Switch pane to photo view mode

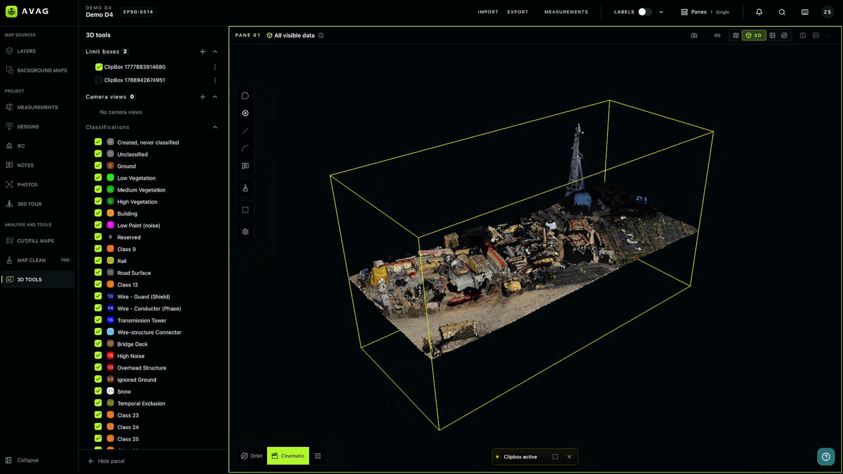[x=772, y=36]
